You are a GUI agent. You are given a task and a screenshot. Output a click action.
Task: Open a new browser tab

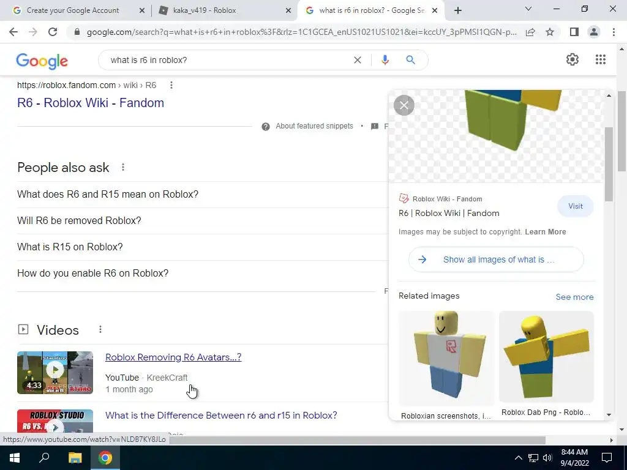(458, 10)
